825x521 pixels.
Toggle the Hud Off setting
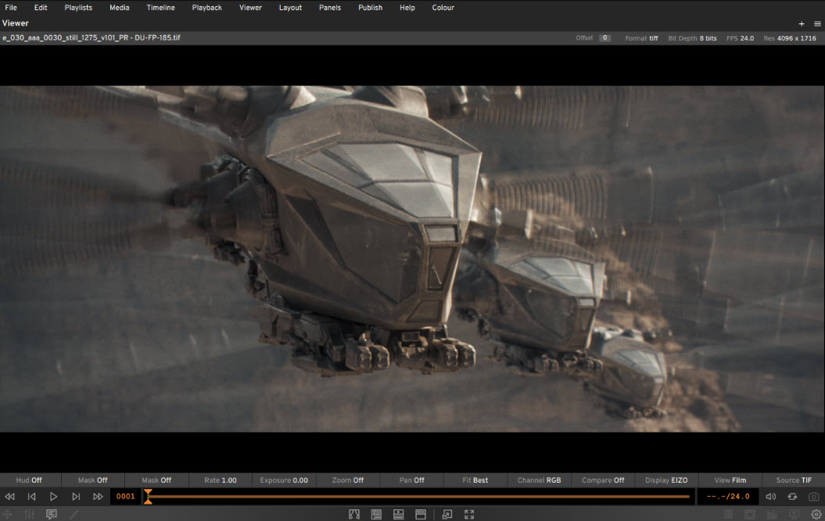point(29,480)
